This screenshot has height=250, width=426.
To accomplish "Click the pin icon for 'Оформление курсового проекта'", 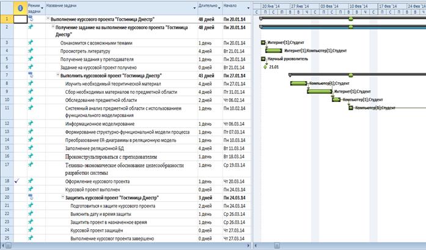I will [31, 180].
